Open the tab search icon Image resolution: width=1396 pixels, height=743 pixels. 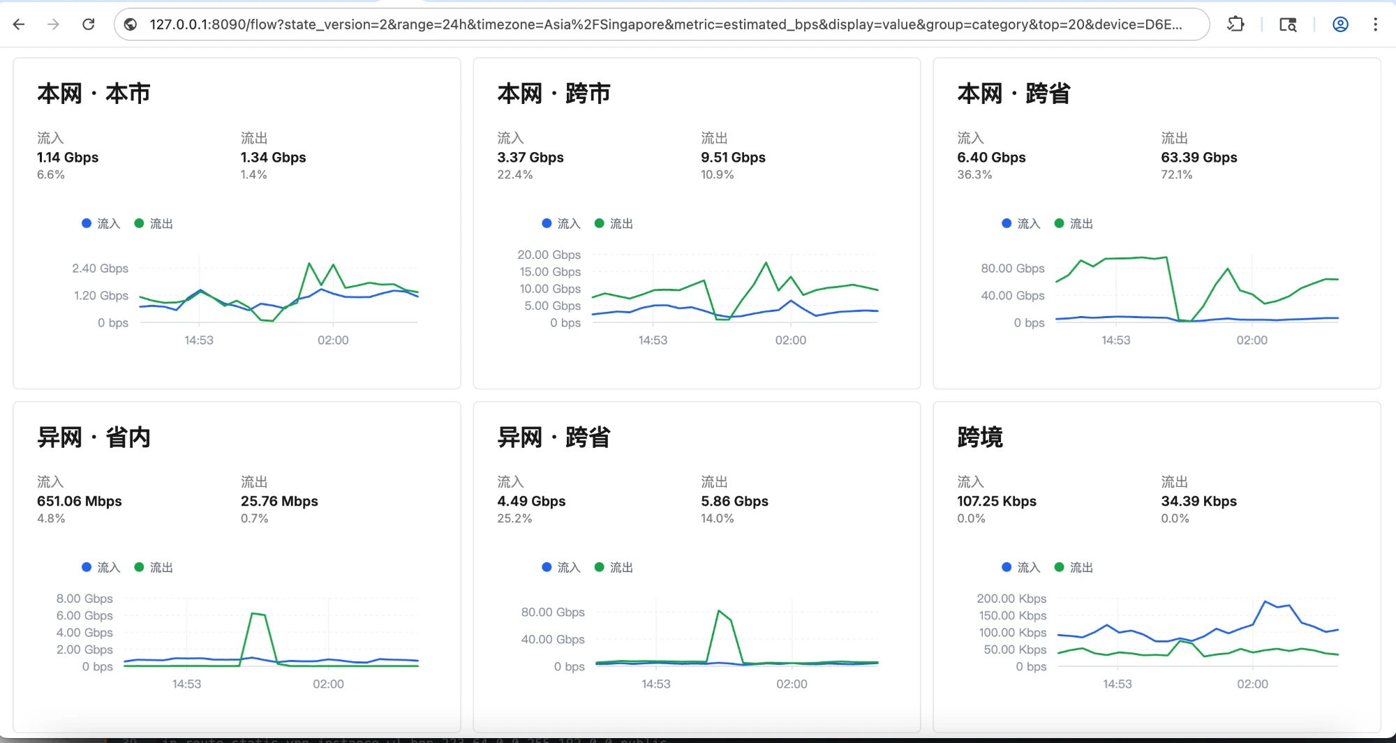coord(1288,24)
